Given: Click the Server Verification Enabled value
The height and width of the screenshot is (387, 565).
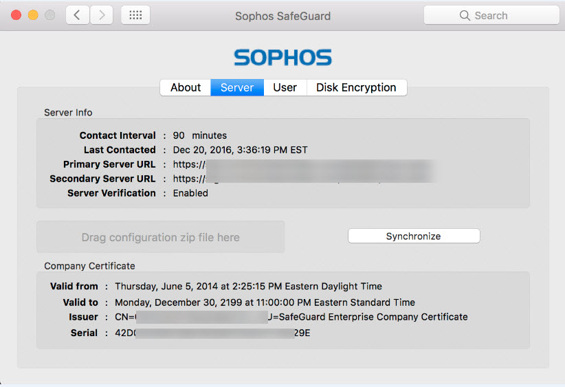Looking at the screenshot, I should [190, 193].
